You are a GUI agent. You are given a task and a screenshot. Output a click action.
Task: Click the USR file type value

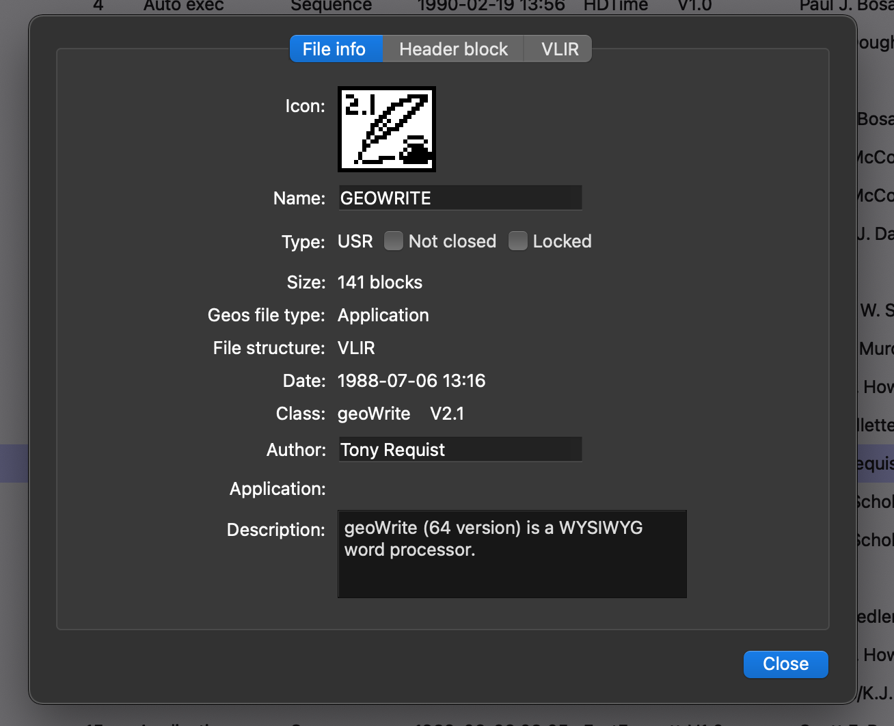(355, 241)
